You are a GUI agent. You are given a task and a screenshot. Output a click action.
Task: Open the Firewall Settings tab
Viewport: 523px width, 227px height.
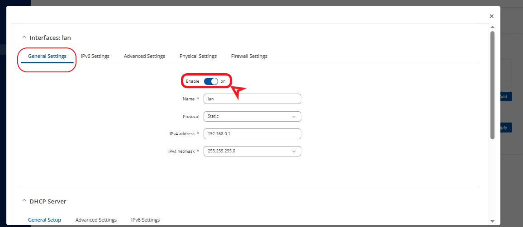click(249, 57)
